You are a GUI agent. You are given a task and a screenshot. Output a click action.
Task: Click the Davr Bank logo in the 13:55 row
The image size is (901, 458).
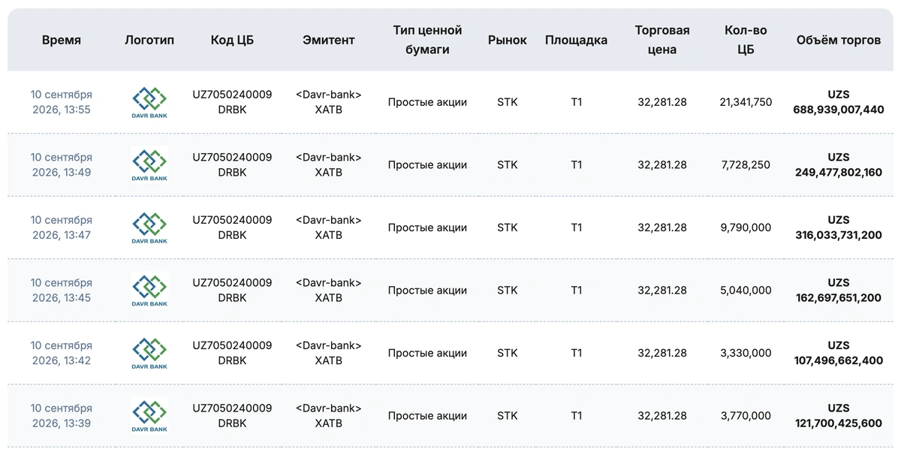point(149,102)
